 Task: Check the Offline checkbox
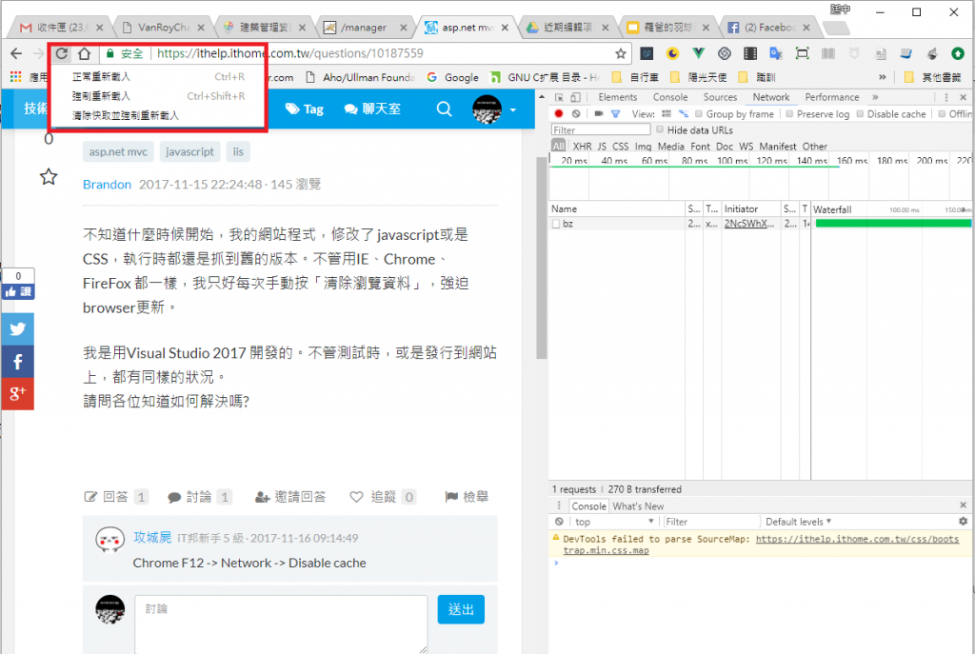tap(942, 114)
